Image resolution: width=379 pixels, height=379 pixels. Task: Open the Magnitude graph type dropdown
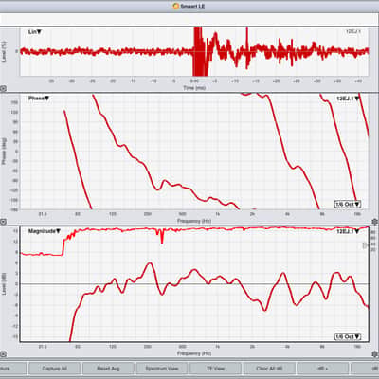[45, 231]
